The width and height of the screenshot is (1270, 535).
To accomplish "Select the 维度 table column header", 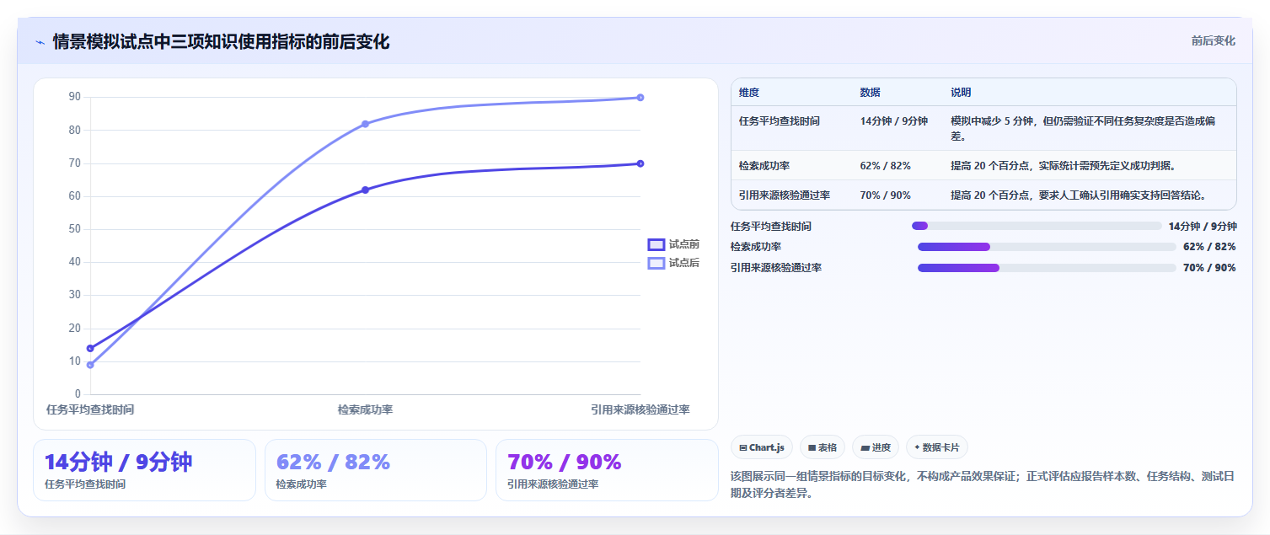I will click(749, 93).
